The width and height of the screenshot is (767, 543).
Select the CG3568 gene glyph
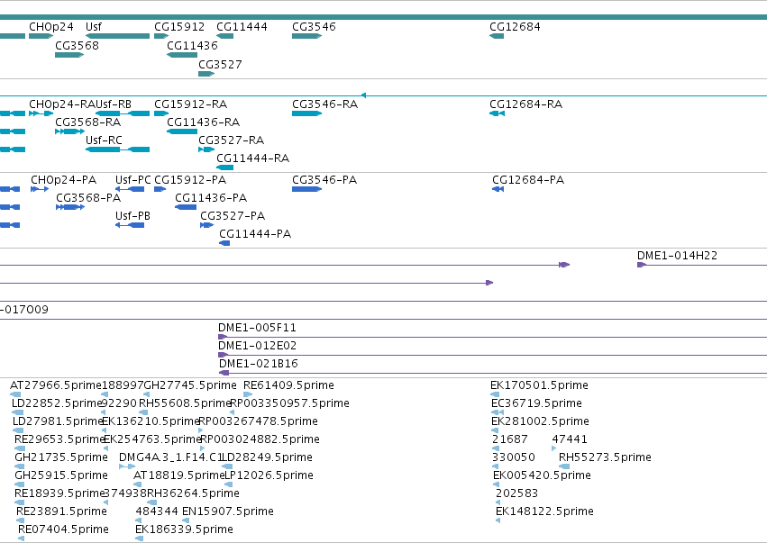click(x=69, y=55)
